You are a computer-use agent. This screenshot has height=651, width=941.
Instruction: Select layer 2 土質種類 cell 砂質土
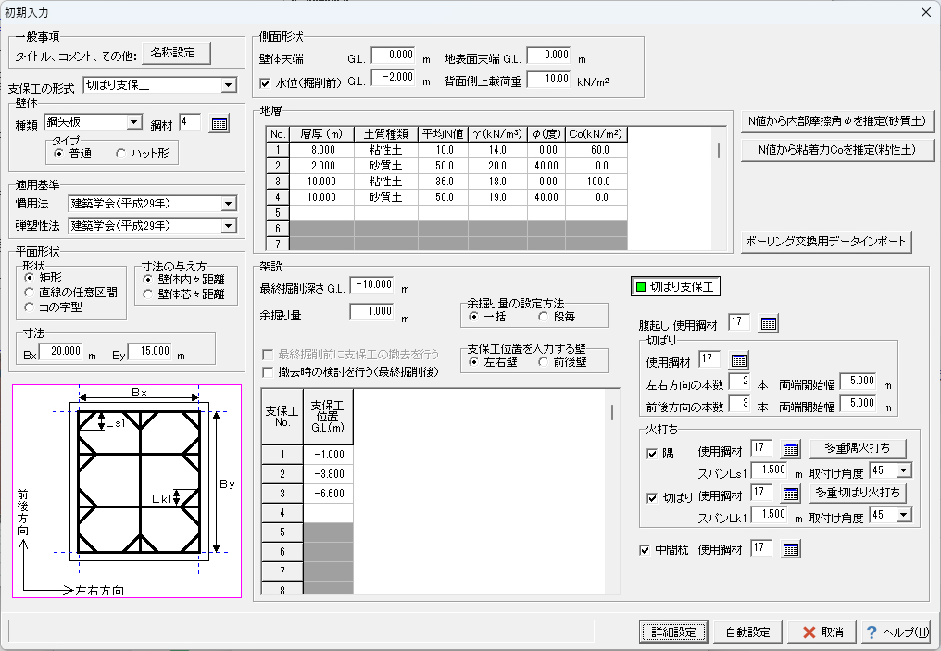(386, 166)
